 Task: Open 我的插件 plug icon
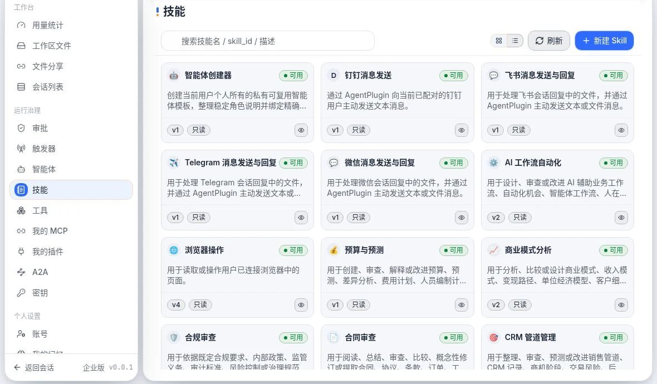click(21, 252)
